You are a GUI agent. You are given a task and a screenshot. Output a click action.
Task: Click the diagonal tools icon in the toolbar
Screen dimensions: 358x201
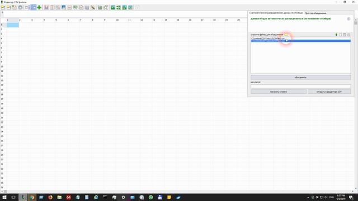coord(93,7)
